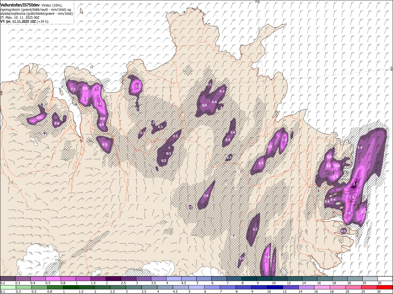
Task: Click the 1.0 value near the south coast
Action: pyautogui.click(x=267, y=257)
